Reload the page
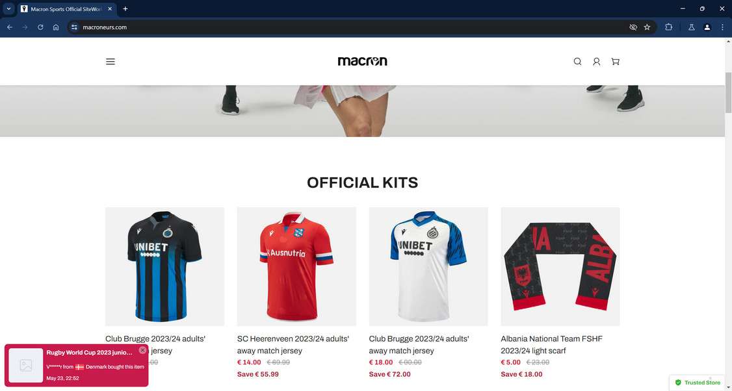This screenshot has height=391, width=732. (40, 27)
